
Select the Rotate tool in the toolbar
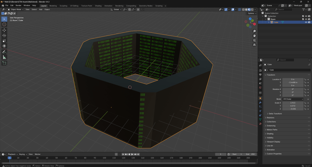tap(4, 36)
